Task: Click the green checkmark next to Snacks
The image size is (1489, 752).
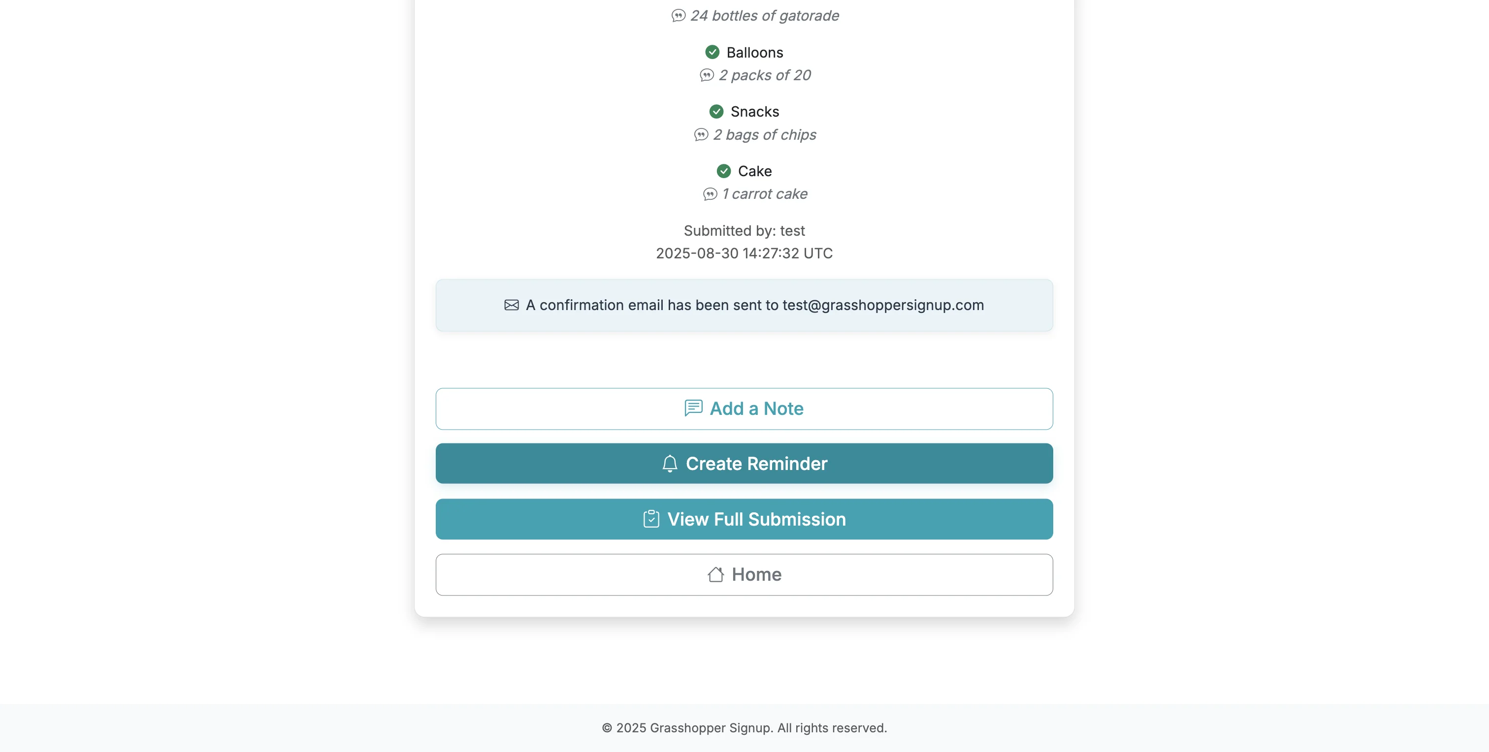Action: [x=716, y=112]
